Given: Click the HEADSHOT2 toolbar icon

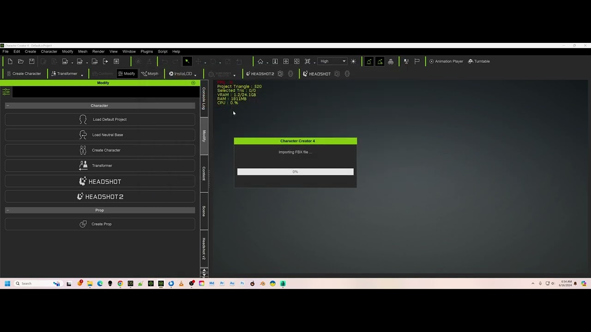Looking at the screenshot, I should (260, 74).
